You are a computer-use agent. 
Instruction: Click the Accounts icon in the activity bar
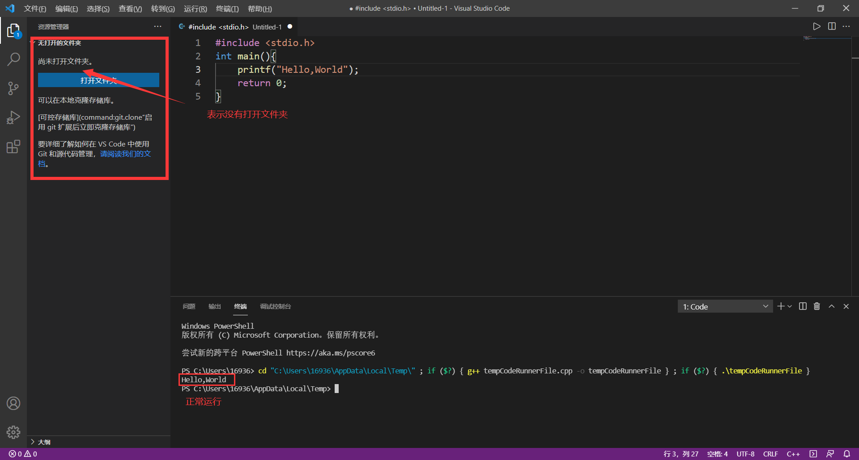[13, 403]
